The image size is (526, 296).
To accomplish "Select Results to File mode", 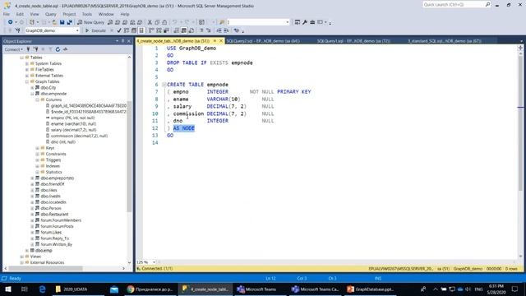I will coord(191,30).
